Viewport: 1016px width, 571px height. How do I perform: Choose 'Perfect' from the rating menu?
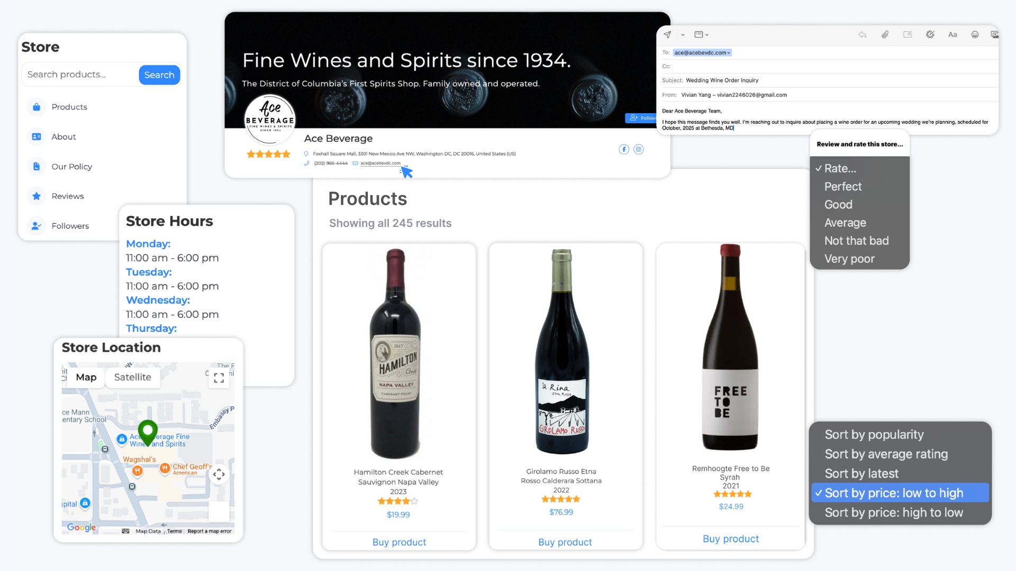[842, 187]
